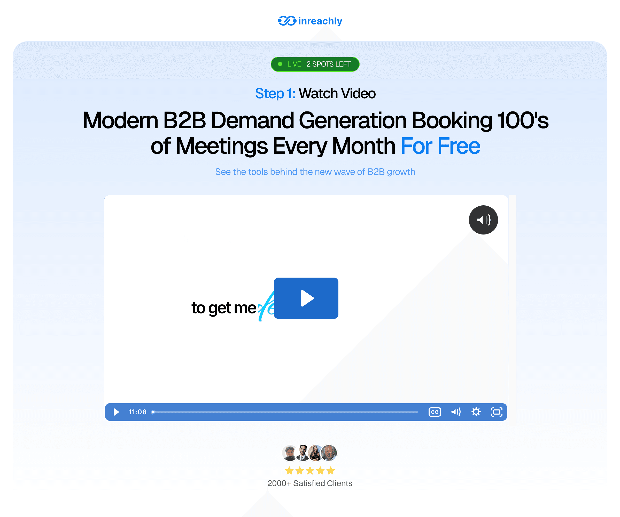Viewport: 620px width, 517px height.
Task: Click the last client avatar photo
Action: pos(329,453)
